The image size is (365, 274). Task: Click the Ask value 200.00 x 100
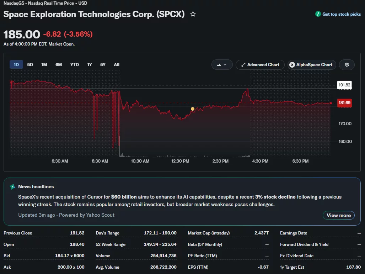pyautogui.click(x=71, y=267)
